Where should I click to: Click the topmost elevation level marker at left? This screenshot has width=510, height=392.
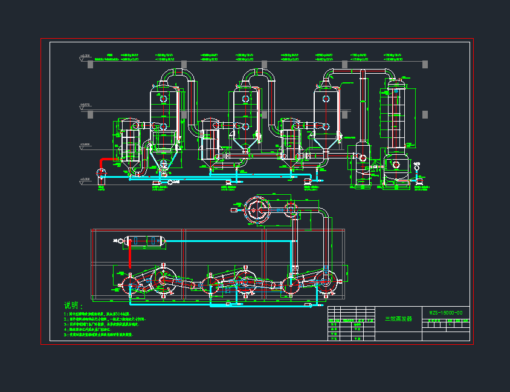(83, 58)
